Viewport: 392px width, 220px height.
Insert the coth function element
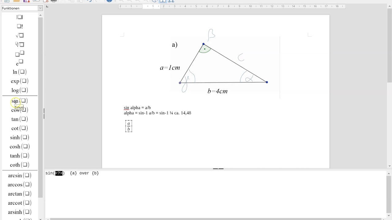[x=20, y=165]
